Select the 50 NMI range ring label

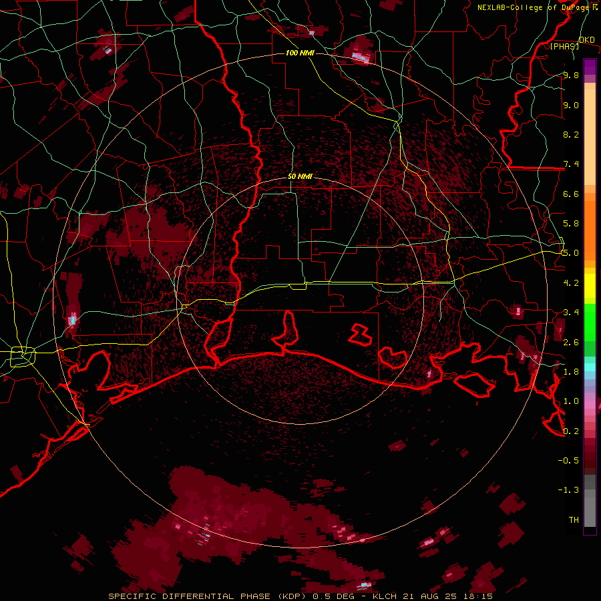tap(300, 176)
